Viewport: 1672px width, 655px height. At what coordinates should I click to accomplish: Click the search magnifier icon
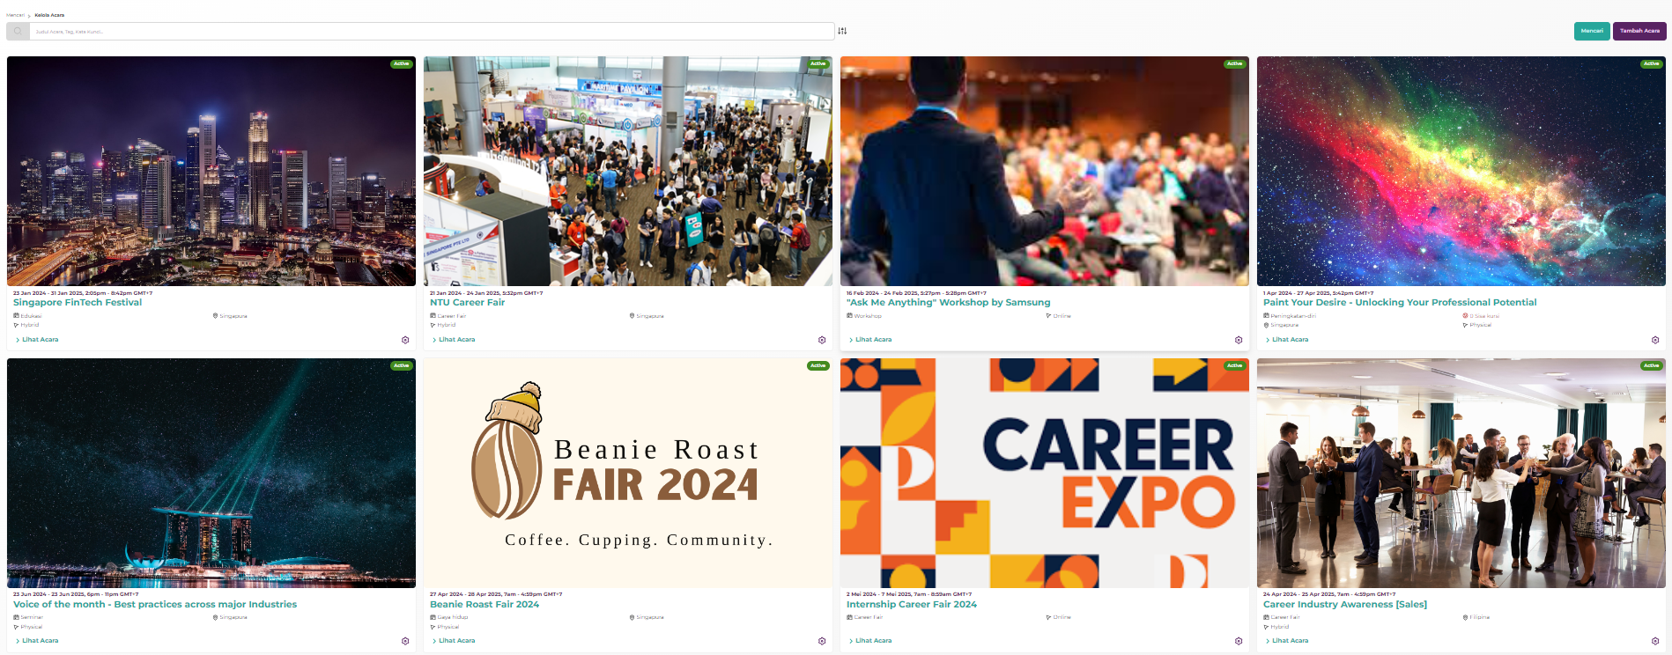click(x=18, y=32)
